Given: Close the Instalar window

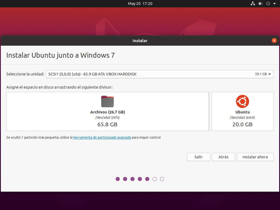Looking at the screenshot, I should 274,40.
